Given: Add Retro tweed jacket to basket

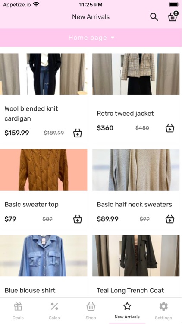Looking at the screenshot, I should 170,128.
